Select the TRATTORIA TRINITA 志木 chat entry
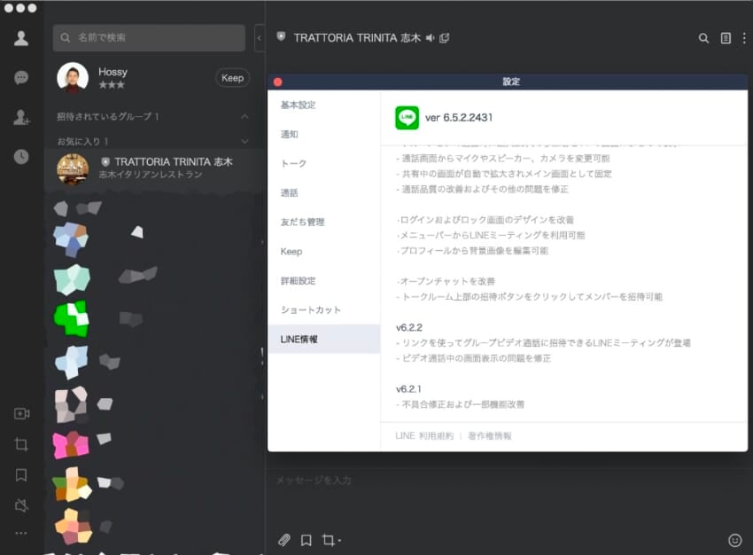Screen dimensions: 753x555 click(x=155, y=168)
